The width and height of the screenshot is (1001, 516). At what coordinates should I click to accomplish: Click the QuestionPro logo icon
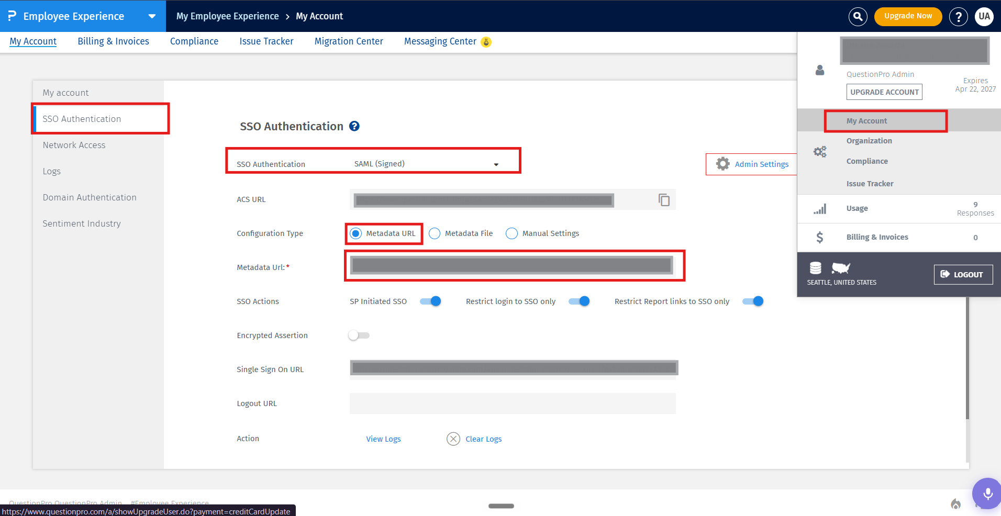click(x=12, y=16)
